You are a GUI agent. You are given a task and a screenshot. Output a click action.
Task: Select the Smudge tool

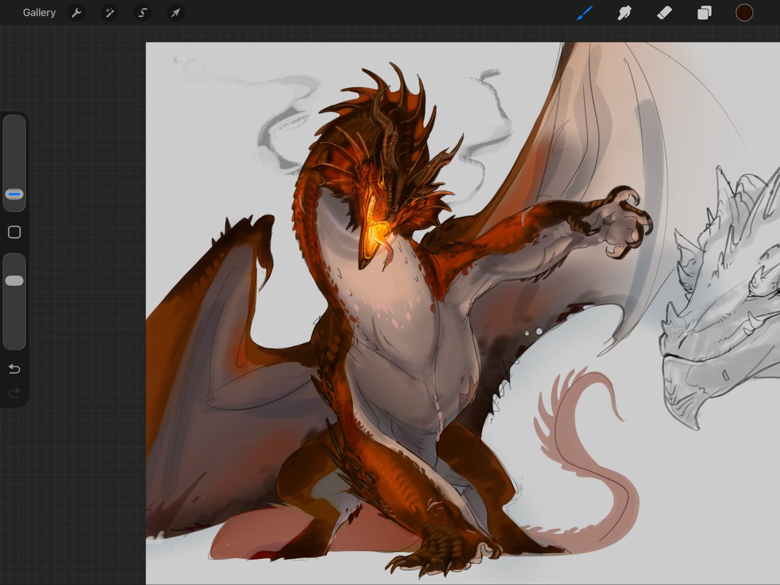click(625, 13)
